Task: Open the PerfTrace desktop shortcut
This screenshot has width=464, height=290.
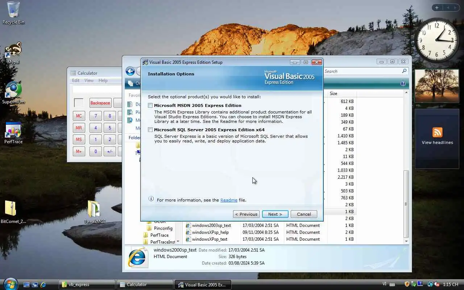Action: point(13,133)
